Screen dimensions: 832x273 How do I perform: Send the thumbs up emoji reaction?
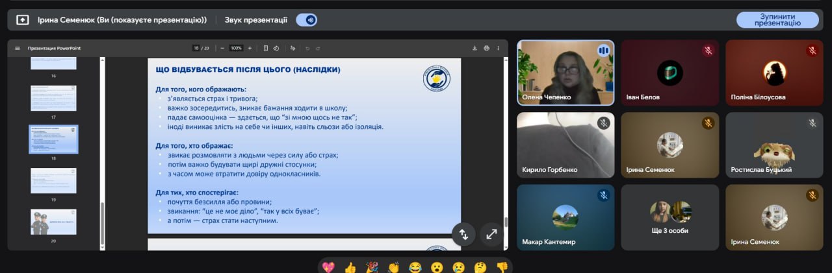pos(350,267)
